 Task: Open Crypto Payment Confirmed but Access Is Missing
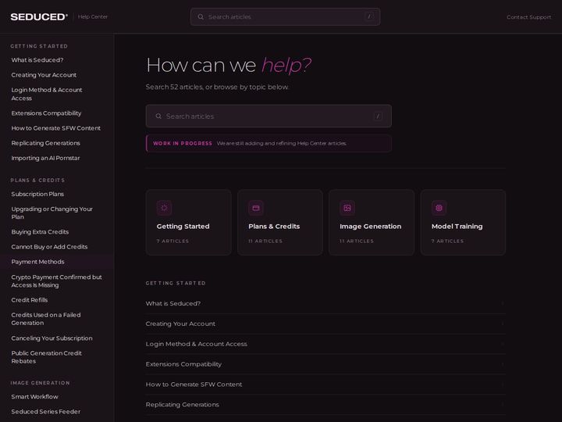(57, 281)
